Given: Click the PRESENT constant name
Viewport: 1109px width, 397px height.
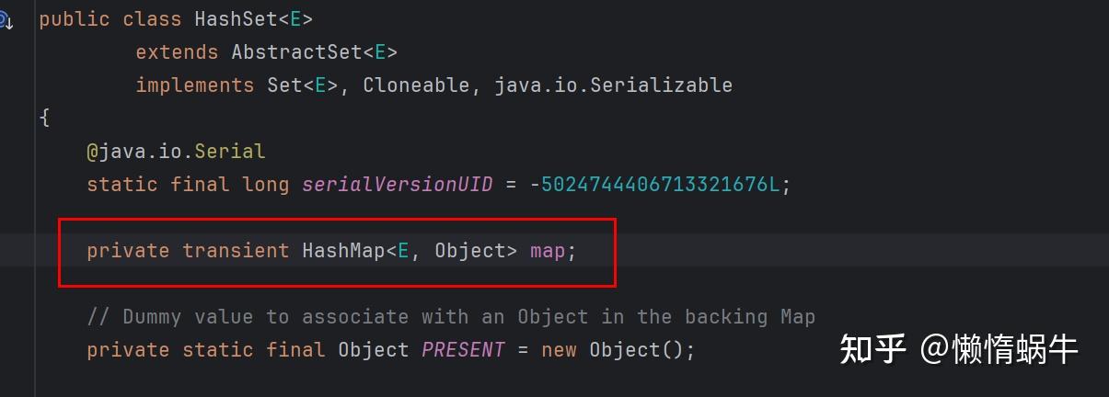Looking at the screenshot, I should click(463, 350).
